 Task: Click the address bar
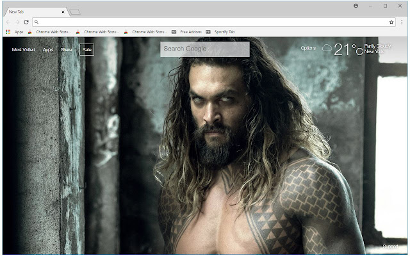click(213, 22)
